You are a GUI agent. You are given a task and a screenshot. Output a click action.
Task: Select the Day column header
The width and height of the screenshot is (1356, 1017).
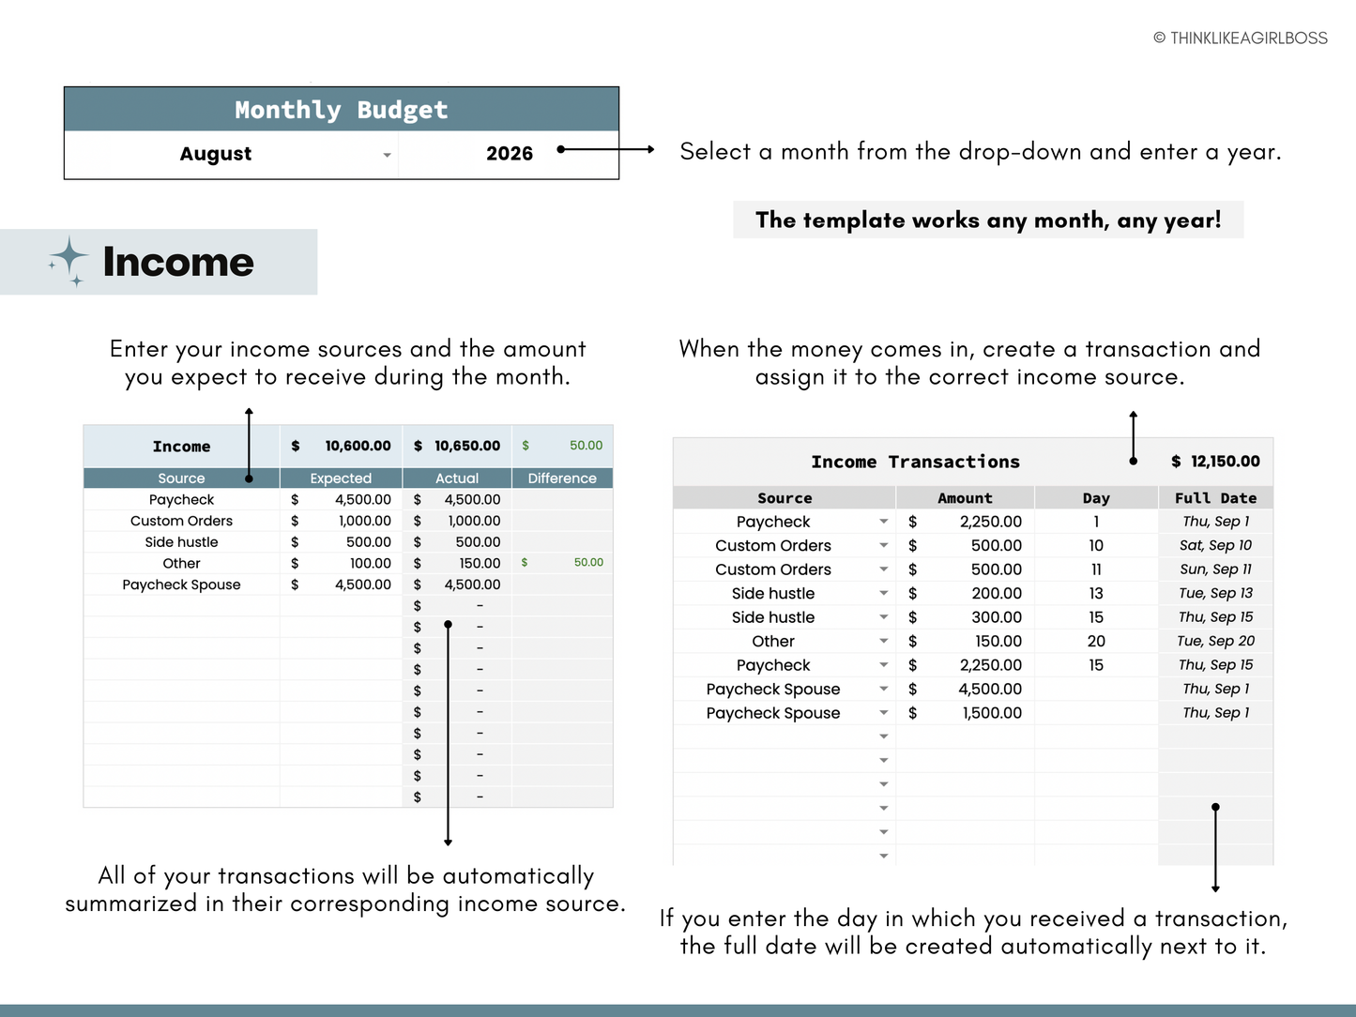pos(1095,498)
